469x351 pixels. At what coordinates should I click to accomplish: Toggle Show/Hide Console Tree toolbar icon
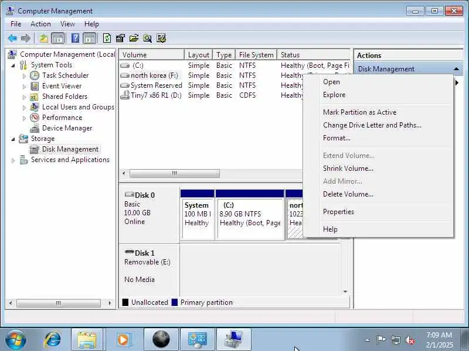(57, 38)
